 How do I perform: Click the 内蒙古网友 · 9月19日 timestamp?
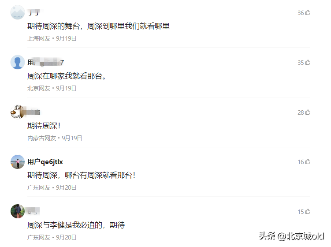click(55, 138)
